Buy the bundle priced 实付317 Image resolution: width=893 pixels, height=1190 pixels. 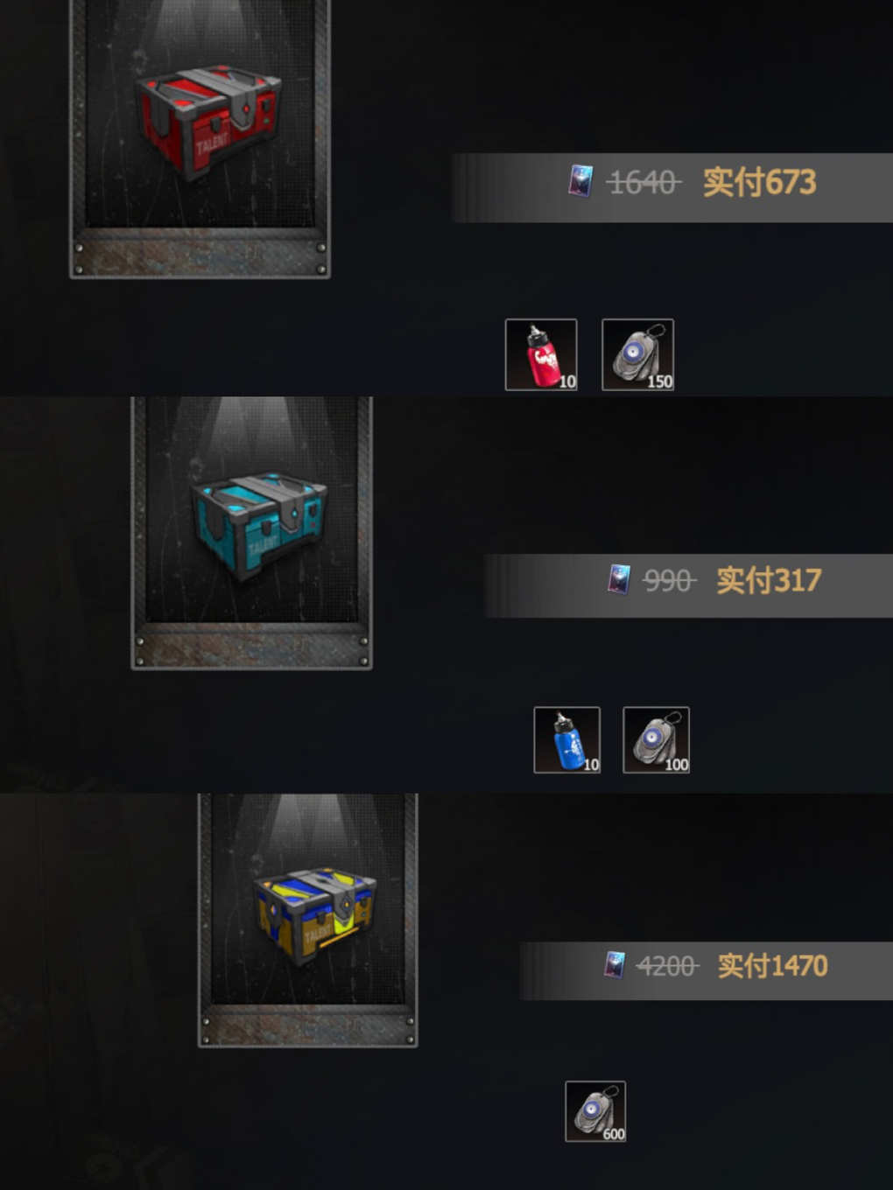(769, 580)
